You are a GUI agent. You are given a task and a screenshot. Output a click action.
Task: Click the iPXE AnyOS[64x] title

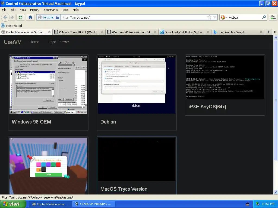pyautogui.click(x=207, y=107)
